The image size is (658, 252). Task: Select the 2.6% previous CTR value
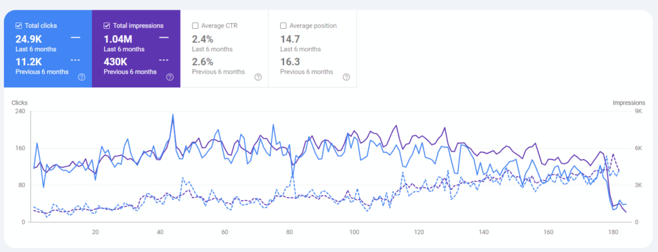pyautogui.click(x=202, y=62)
